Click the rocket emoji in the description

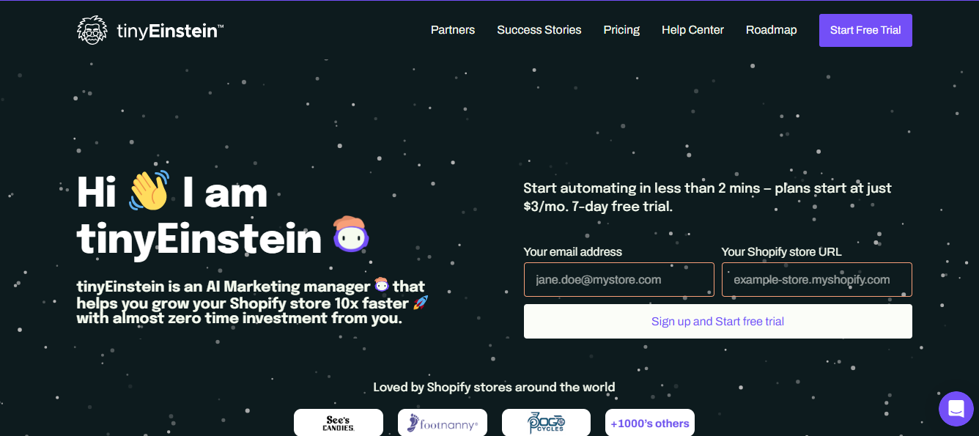[x=421, y=303]
